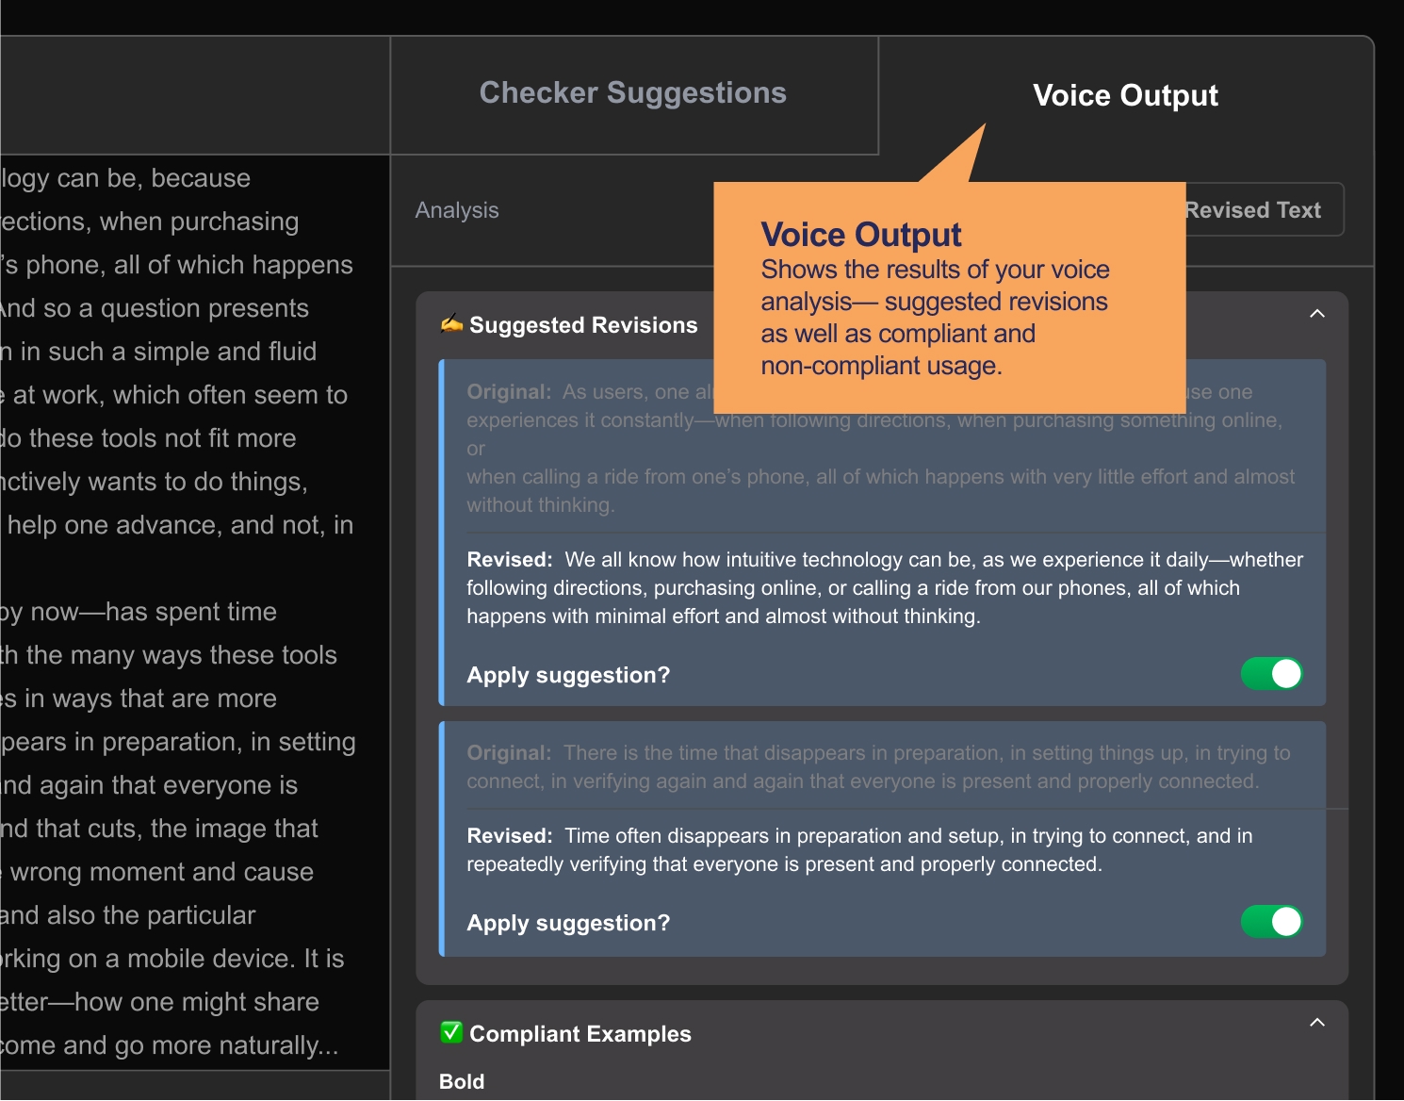This screenshot has width=1404, height=1101.
Task: Collapse the Suggested Revisions section chevron
Action: coord(1317,314)
